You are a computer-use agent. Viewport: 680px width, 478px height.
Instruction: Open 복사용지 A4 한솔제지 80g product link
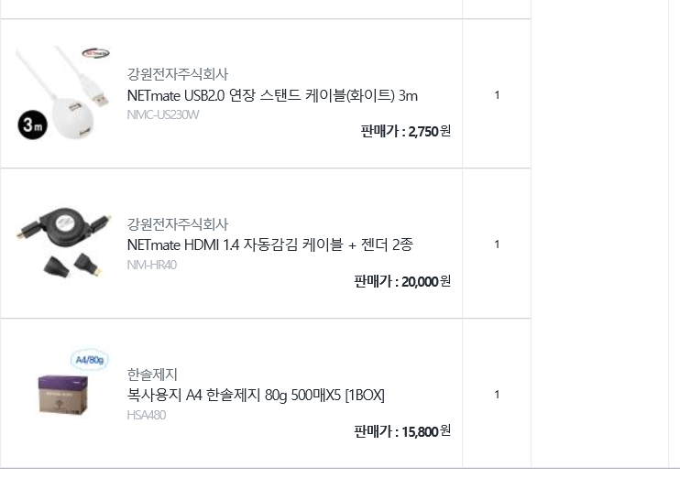[x=256, y=395]
